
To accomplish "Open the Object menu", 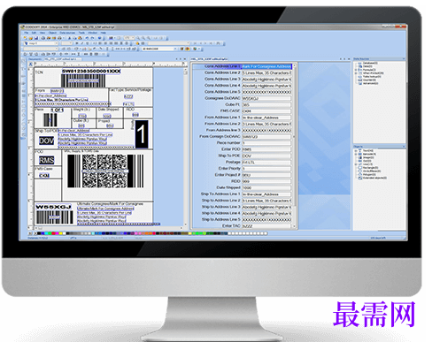I will pos(52,33).
